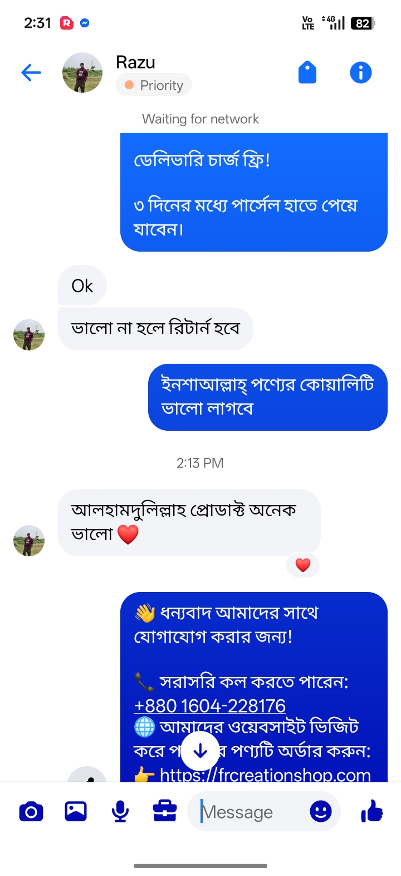
Task: Tap the Messenger notification icon in status bar
Action: 85,23
